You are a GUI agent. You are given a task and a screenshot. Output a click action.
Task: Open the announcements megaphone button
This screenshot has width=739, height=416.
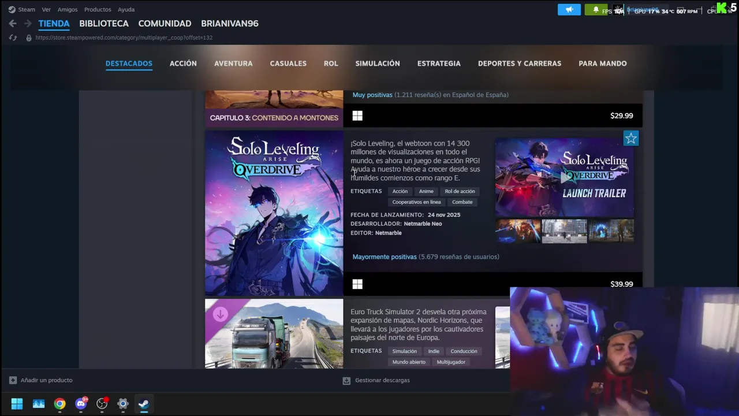click(x=569, y=10)
